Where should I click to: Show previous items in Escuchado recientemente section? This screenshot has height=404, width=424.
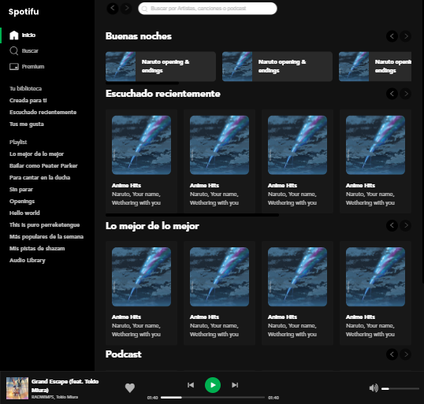(x=392, y=94)
